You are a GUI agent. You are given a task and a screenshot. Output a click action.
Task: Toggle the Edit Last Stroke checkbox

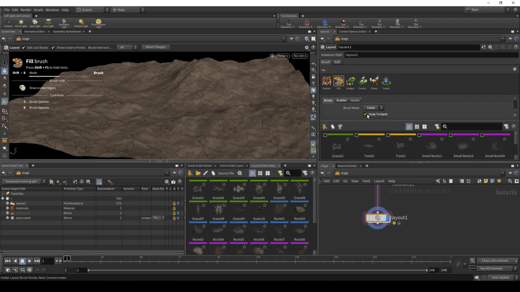24,48
